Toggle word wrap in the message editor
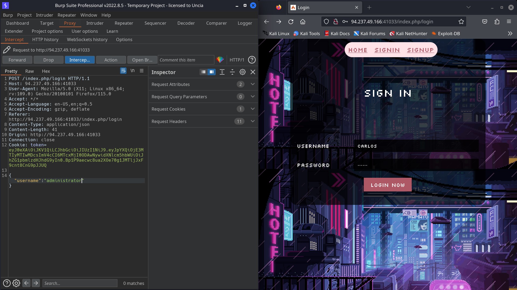 pyautogui.click(x=123, y=71)
